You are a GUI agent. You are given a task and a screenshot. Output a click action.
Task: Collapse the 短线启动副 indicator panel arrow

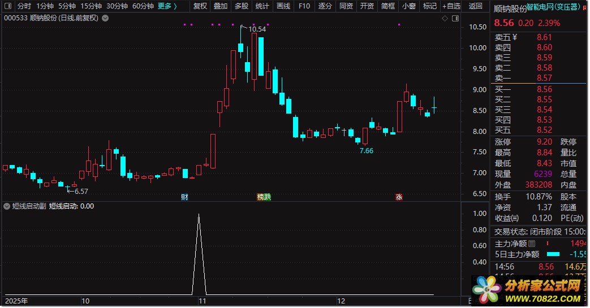[7, 206]
